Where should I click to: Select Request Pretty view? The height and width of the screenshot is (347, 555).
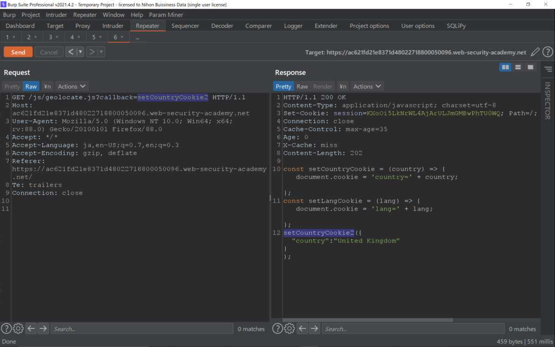click(x=12, y=87)
